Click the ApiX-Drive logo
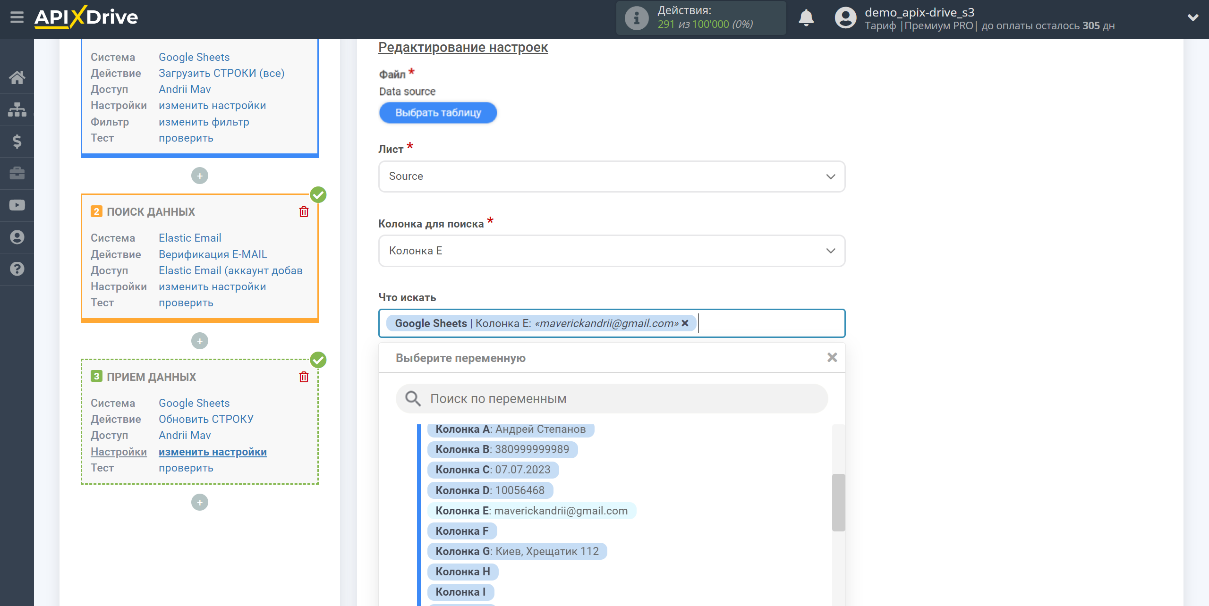This screenshot has height=606, width=1209. click(x=86, y=17)
